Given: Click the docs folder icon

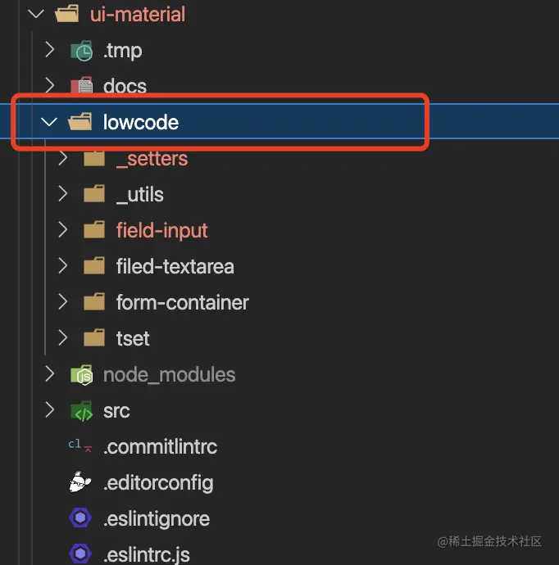Looking at the screenshot, I should coord(82,86).
